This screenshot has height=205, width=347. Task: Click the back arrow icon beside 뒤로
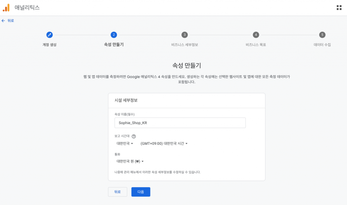tap(3, 21)
